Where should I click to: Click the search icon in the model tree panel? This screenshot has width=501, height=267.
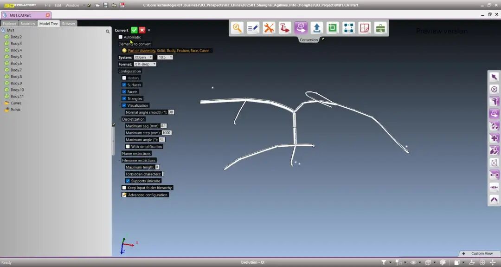(108, 32)
